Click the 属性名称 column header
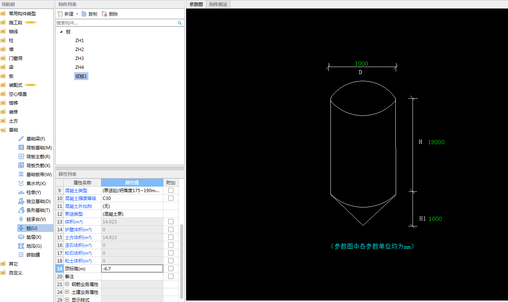The width and height of the screenshot is (508, 302). [x=82, y=182]
